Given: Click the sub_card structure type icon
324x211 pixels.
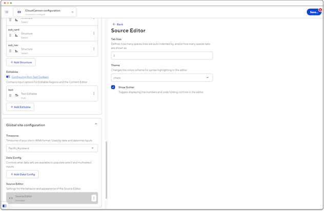Looking at the screenshot, I should (x=16, y=35).
